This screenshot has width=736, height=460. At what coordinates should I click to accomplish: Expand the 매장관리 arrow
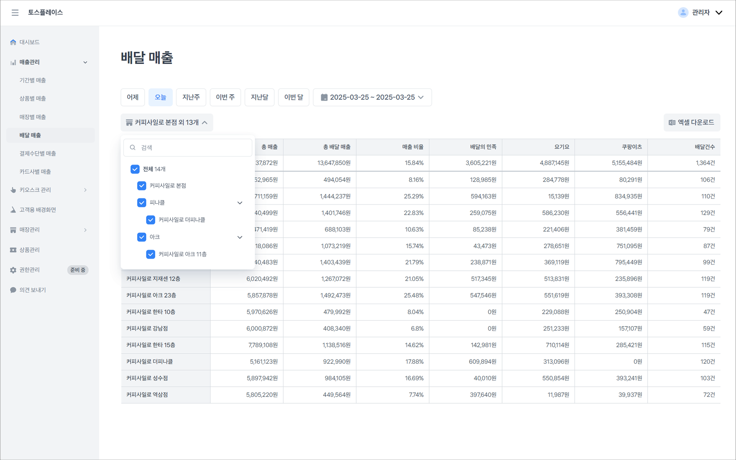(85, 230)
